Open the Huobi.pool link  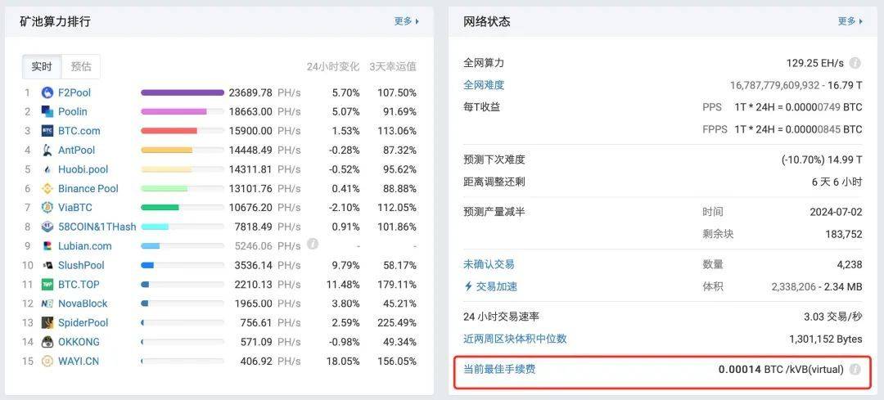[83, 169]
